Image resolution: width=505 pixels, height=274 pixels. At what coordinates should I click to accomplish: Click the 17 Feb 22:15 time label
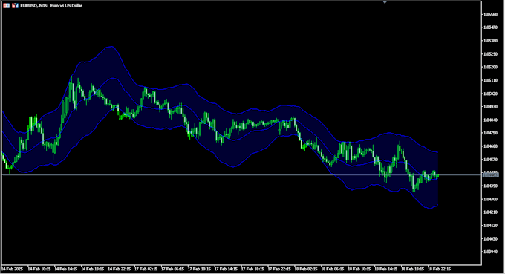click(279, 269)
